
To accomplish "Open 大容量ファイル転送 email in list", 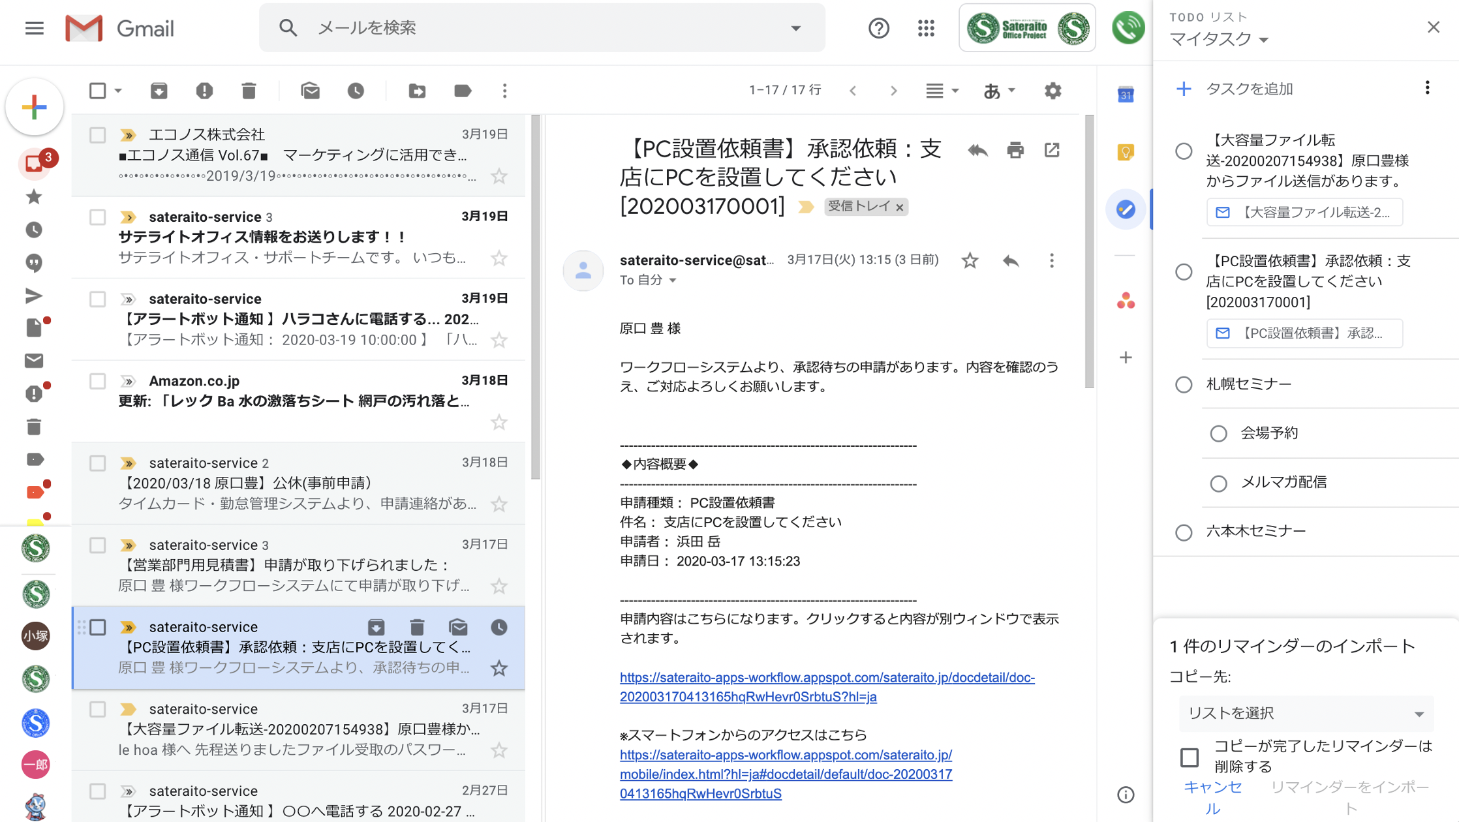I will (x=298, y=729).
